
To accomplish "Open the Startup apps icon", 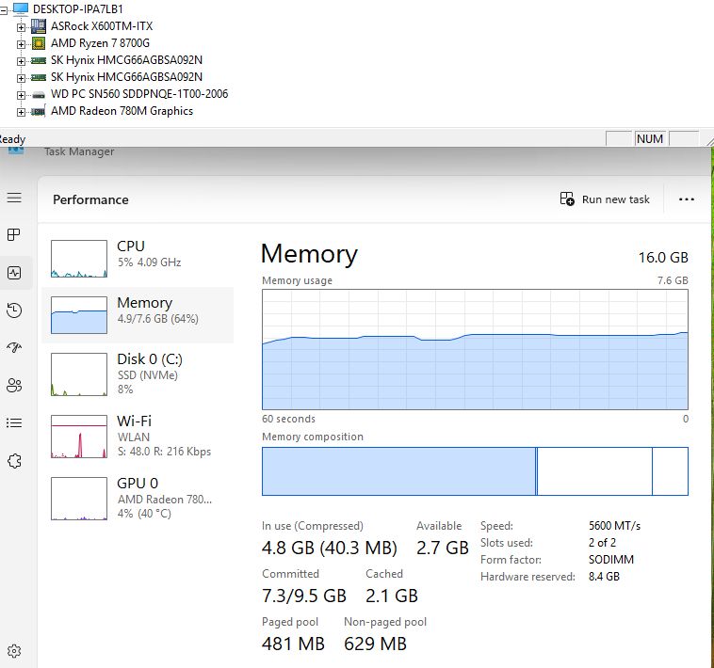I will pos(14,347).
